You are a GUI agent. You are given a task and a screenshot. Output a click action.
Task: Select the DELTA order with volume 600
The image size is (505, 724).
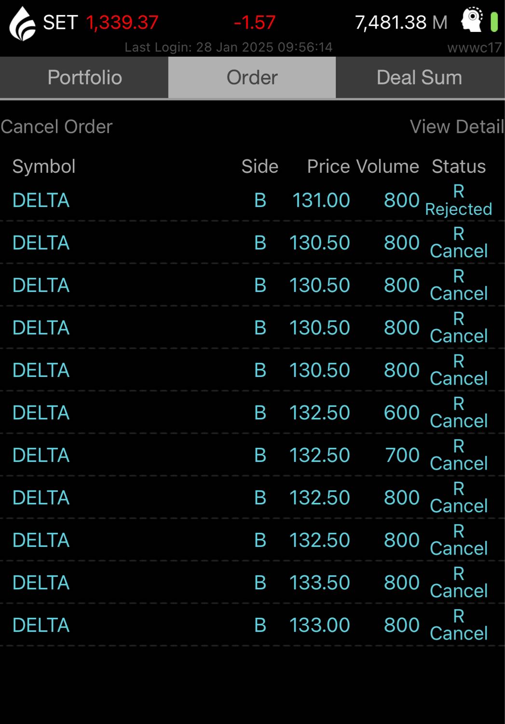[x=252, y=413]
